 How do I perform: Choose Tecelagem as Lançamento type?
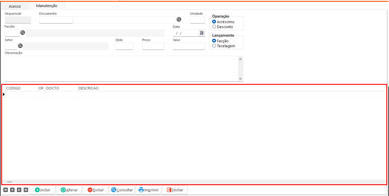pos(214,46)
